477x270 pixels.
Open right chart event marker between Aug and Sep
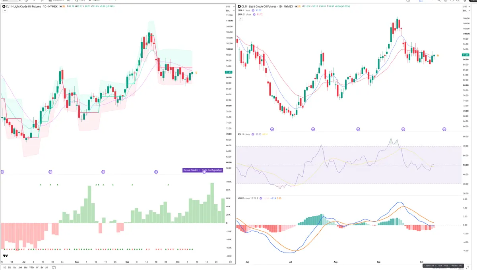click(x=358, y=129)
